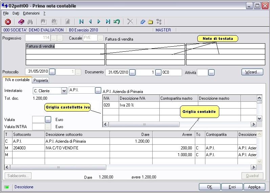Open the purple book help icon

tap(21, 22)
